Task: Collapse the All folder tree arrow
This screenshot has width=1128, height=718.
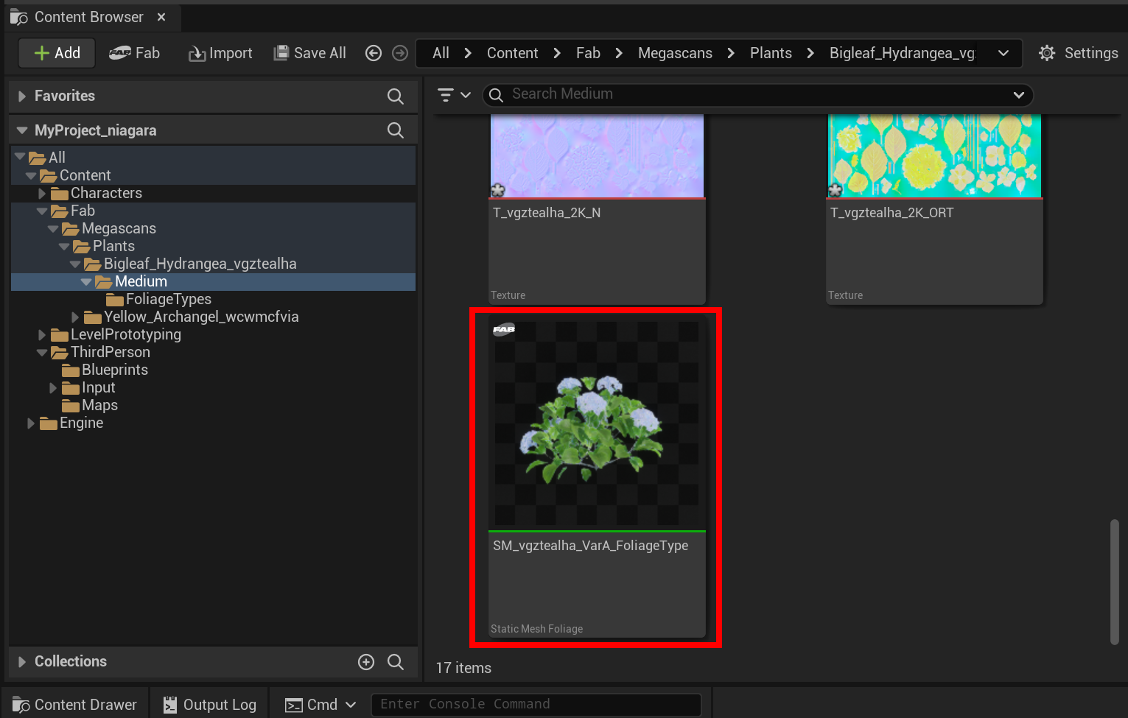Action: click(x=20, y=157)
